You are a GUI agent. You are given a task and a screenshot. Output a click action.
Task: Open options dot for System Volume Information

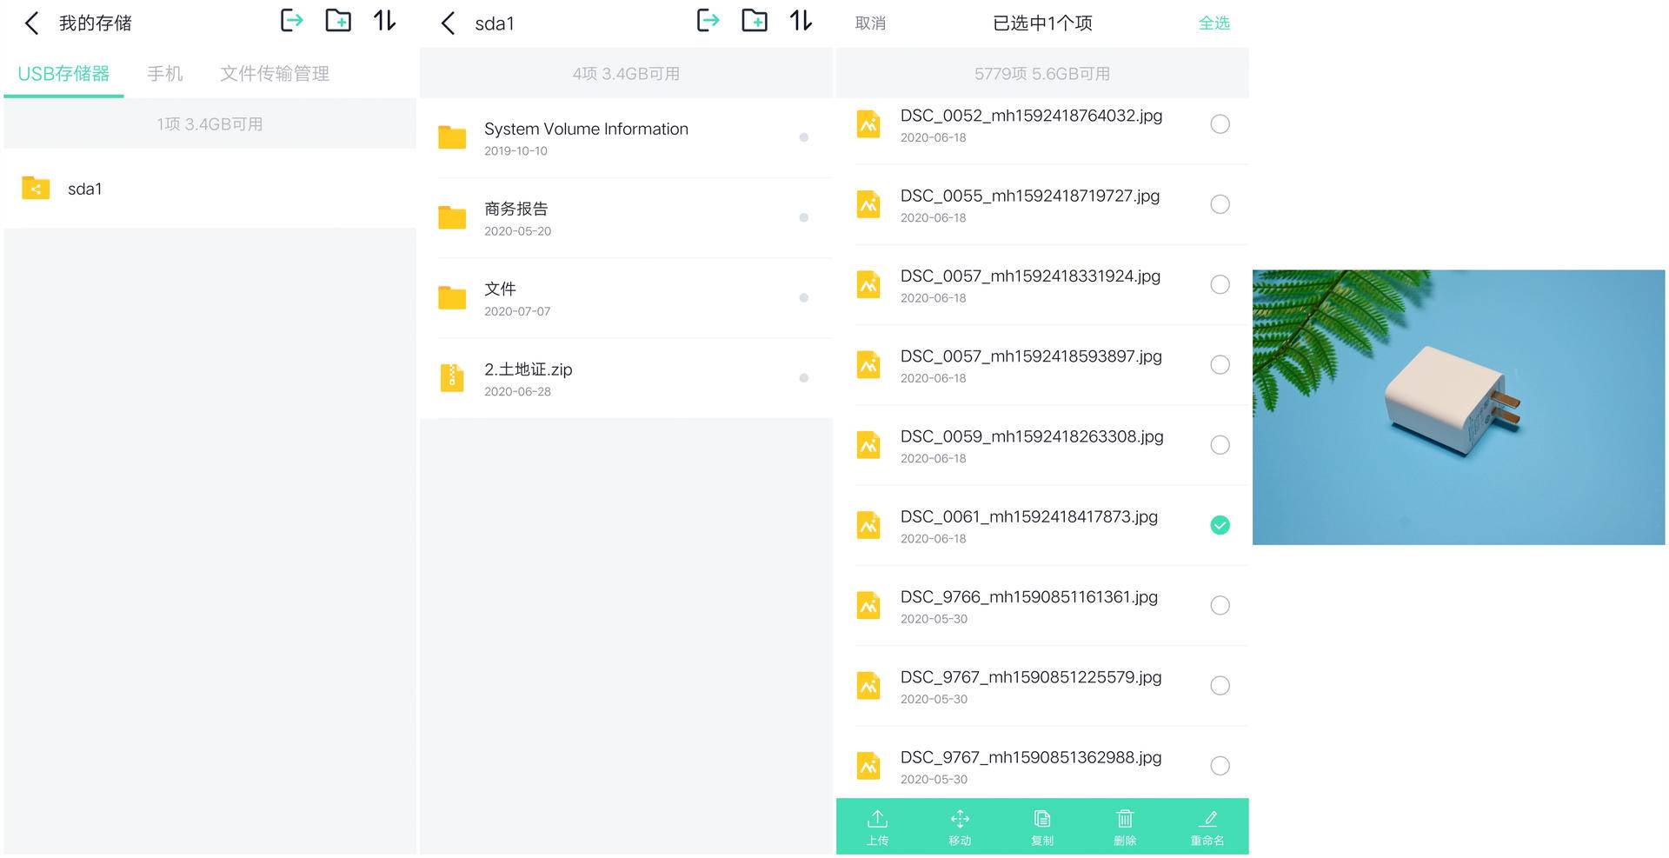click(x=804, y=138)
